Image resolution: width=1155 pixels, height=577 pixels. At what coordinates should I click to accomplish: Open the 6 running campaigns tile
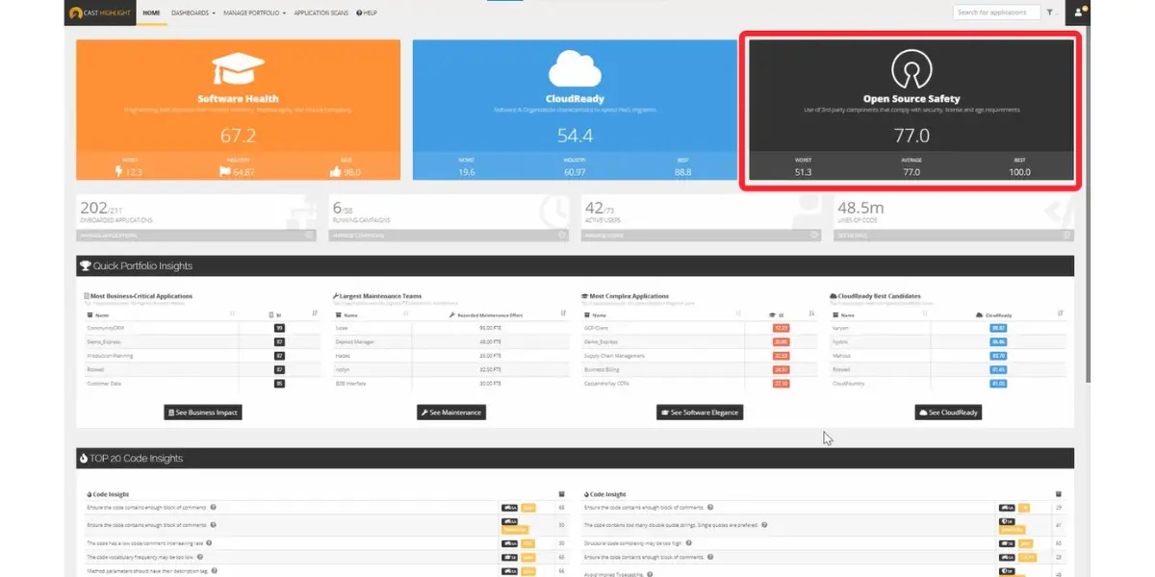pyautogui.click(x=449, y=218)
